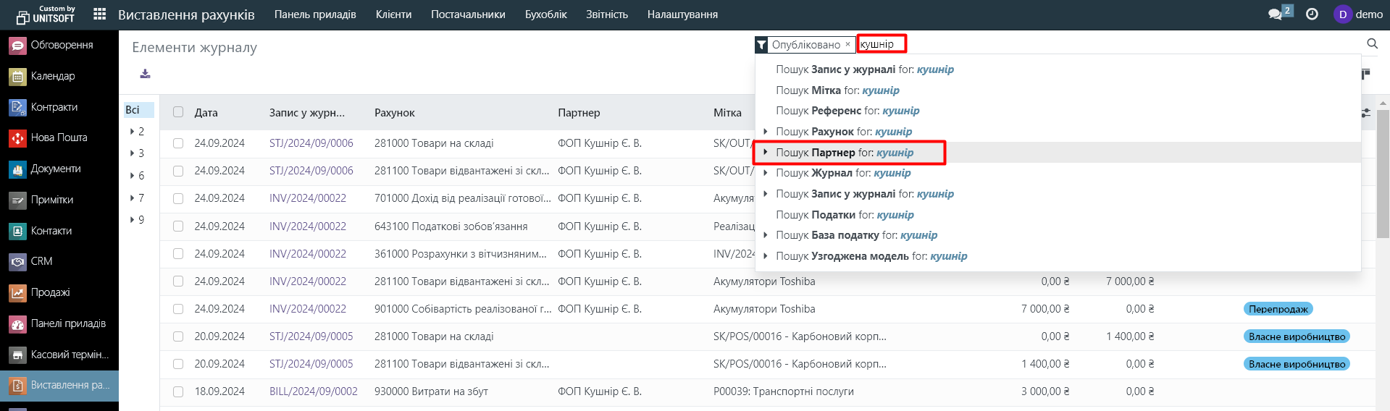Open the conversations chat icon
Image resolution: width=1390 pixels, height=411 pixels.
pos(1275,14)
